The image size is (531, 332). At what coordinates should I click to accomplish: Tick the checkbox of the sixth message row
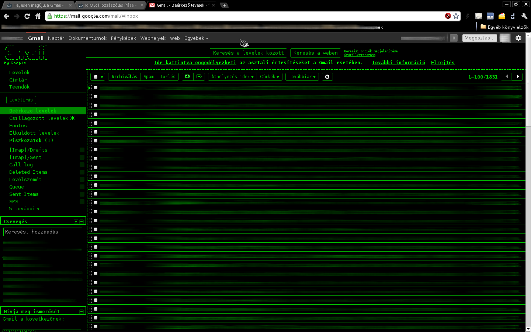tap(96, 132)
